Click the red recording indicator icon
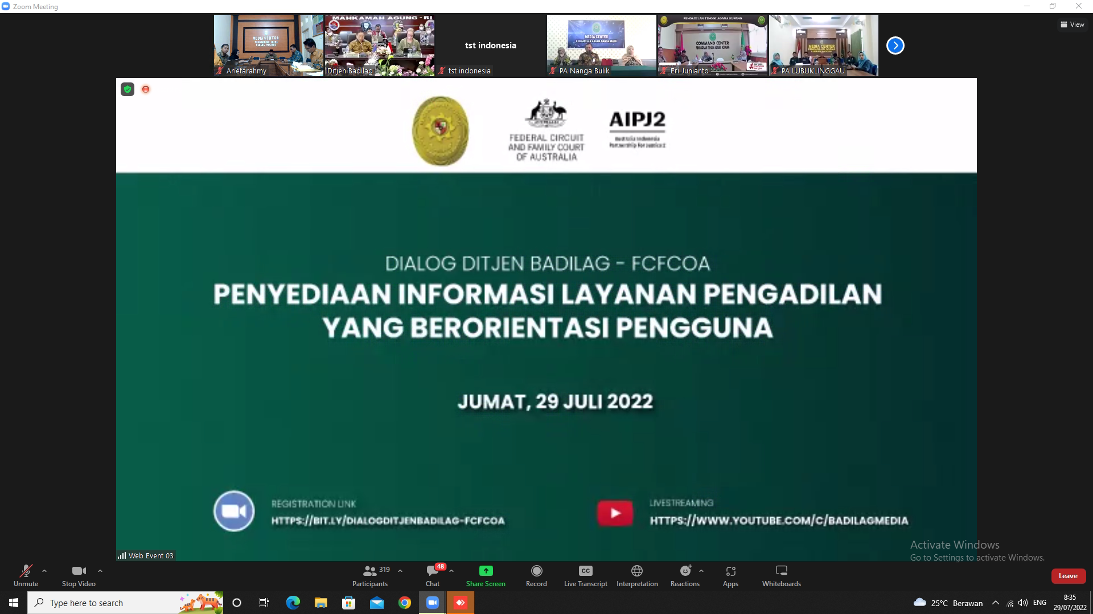 pos(146,89)
